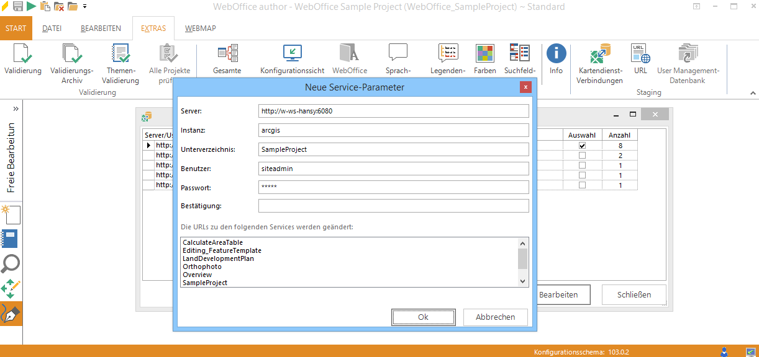
Task: Tick the last Auswahl checkbox in the table
Action: [582, 185]
